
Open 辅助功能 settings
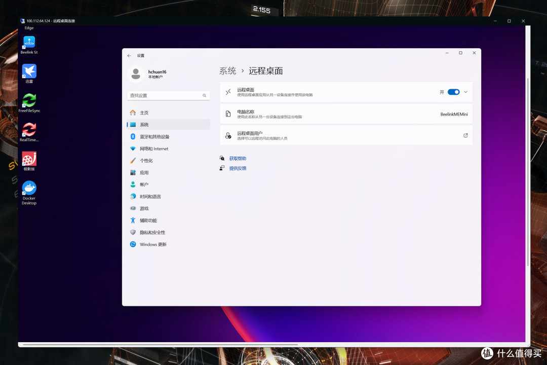pos(169,221)
